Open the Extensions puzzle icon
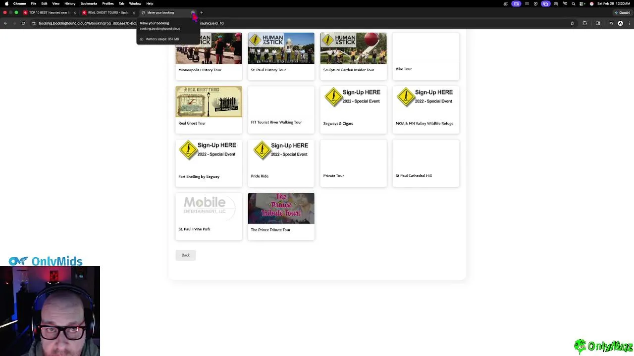This screenshot has height=356, width=634. [585, 23]
